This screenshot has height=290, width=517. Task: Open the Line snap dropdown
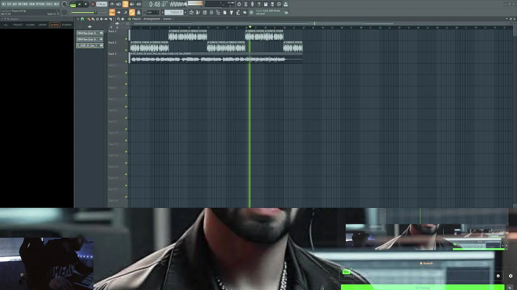click(153, 12)
